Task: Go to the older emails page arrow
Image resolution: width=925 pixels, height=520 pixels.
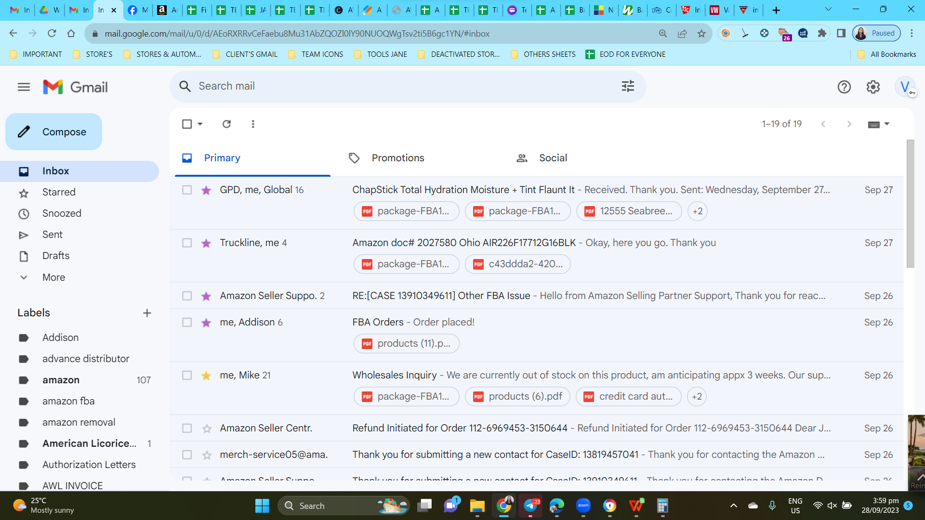Action: click(x=849, y=124)
